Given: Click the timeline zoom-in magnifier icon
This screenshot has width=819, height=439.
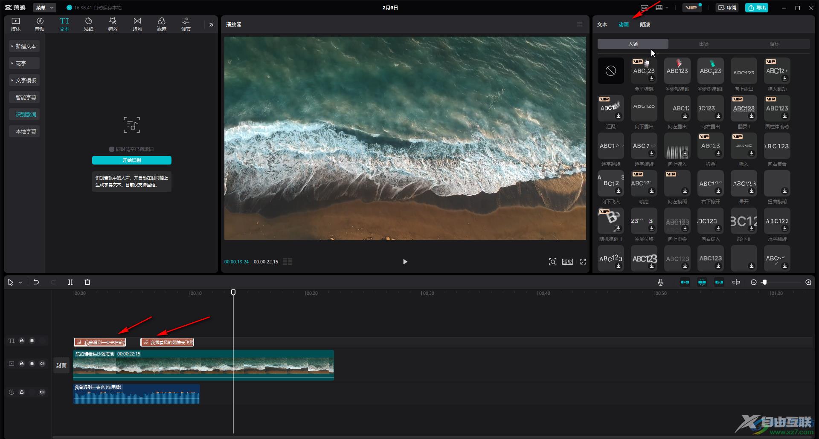Looking at the screenshot, I should (808, 282).
